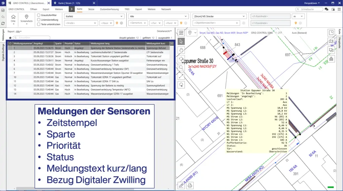Viewport: 343px width, 191px height.
Task: Switch to the Skizze tab
Action: (91, 9)
